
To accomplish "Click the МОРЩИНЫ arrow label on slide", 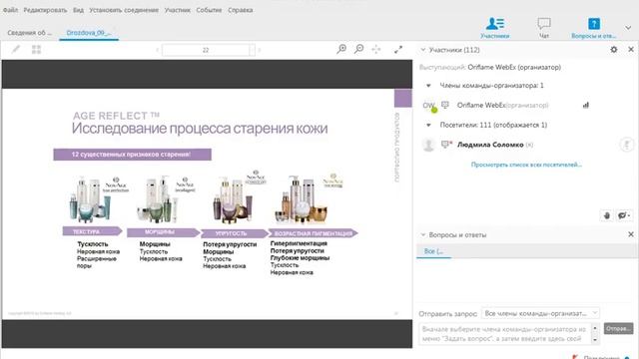I will coord(163,232).
